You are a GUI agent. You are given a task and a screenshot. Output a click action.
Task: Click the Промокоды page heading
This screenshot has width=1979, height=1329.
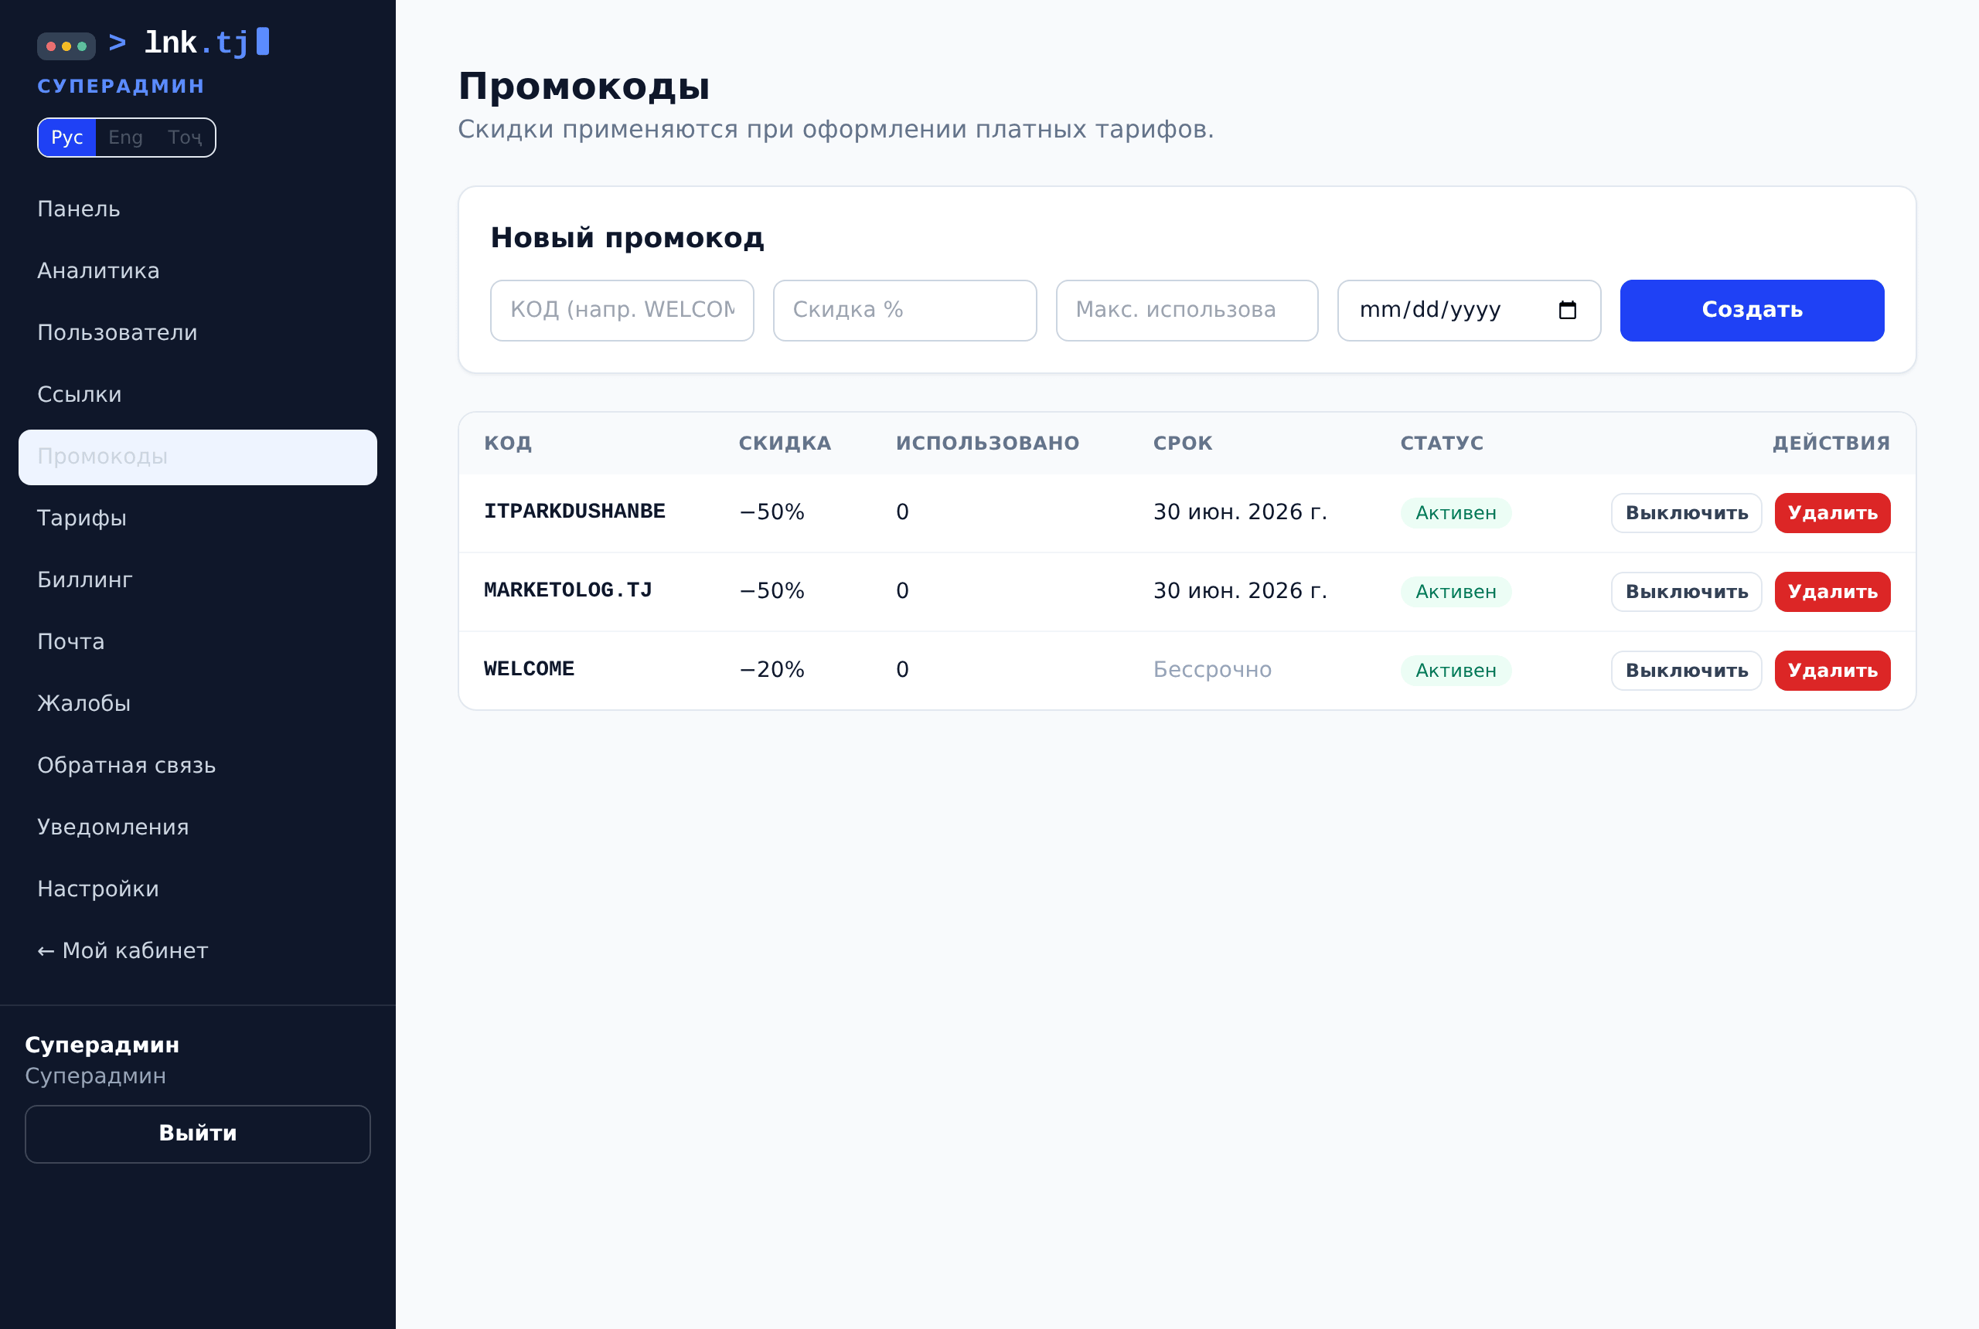click(x=584, y=87)
